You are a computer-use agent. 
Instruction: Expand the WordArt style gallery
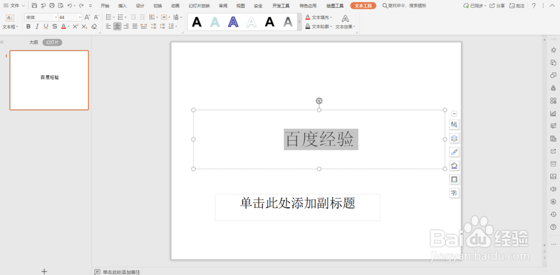[300, 22]
